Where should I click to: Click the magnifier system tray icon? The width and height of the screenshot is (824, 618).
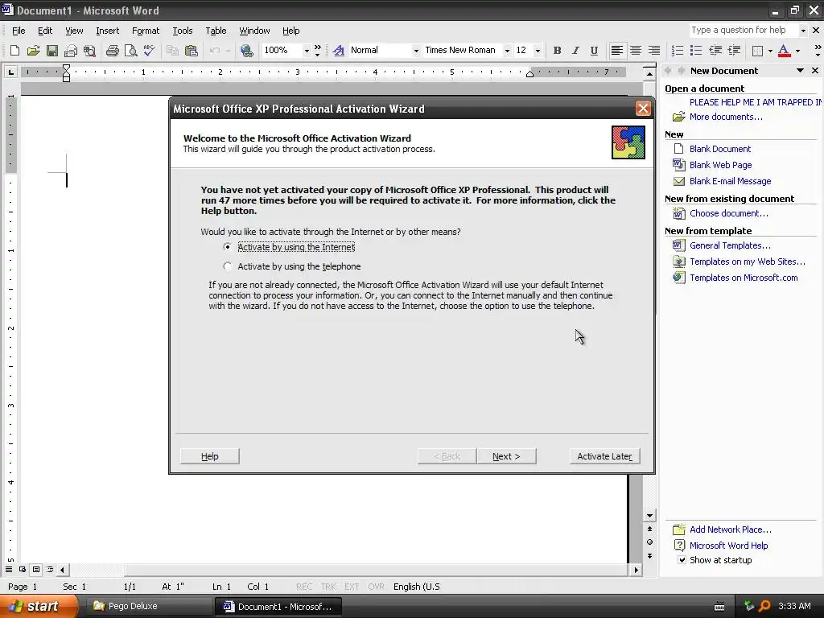click(764, 606)
